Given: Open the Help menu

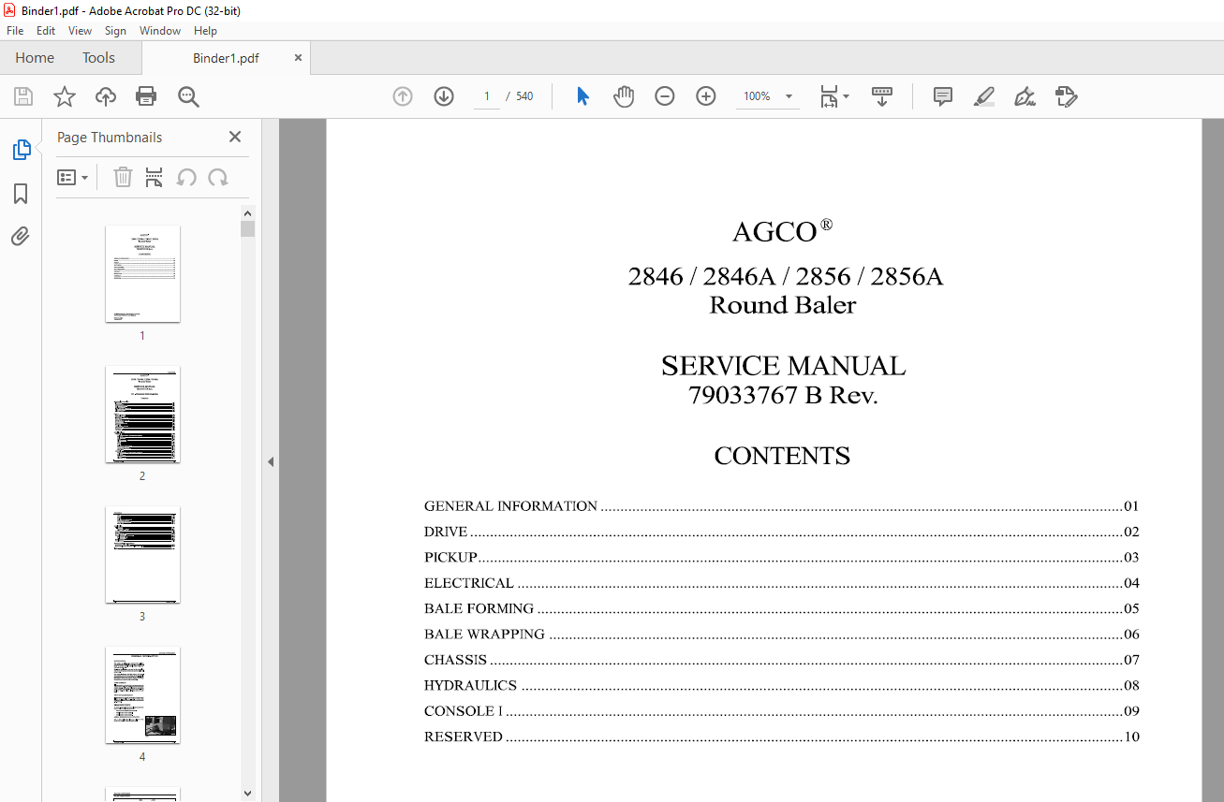Looking at the screenshot, I should [205, 31].
